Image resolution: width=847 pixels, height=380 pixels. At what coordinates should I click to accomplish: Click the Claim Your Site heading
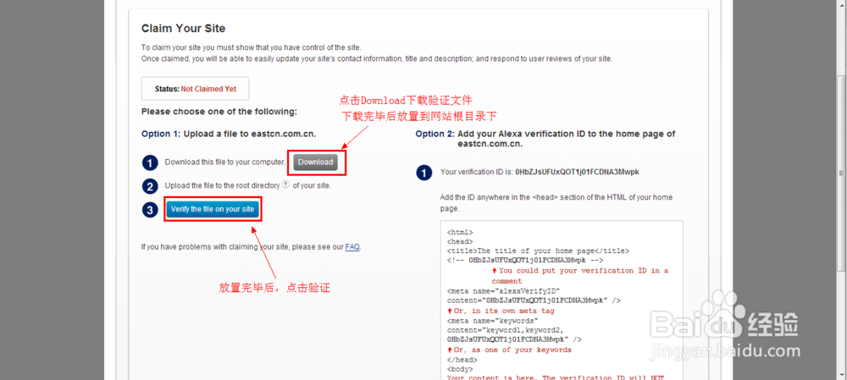pos(183,28)
